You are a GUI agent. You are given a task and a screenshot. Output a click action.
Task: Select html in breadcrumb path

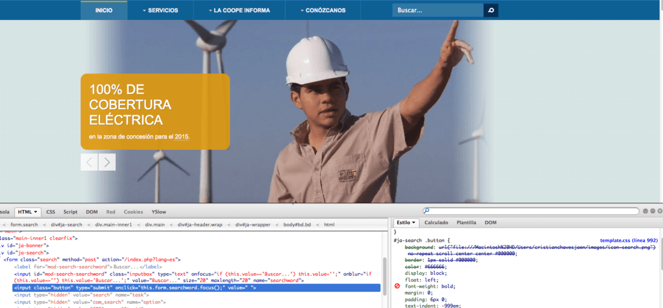coord(329,225)
